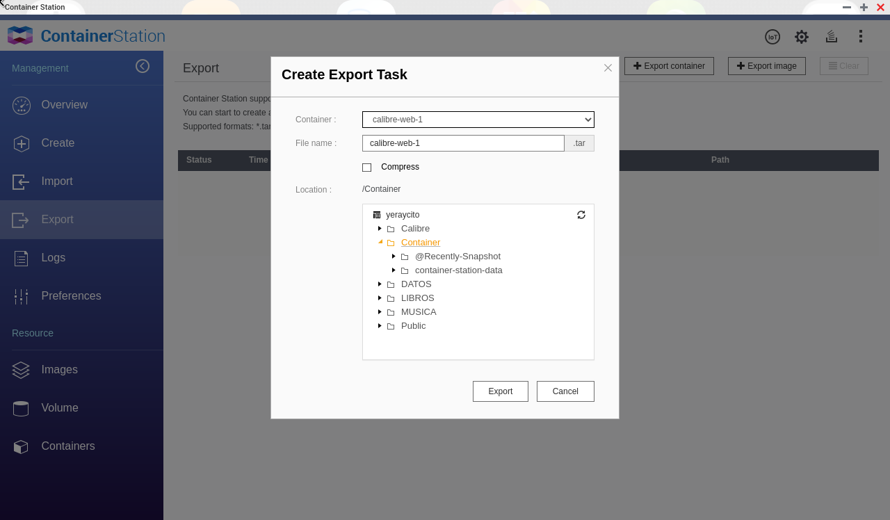Open the Container dropdown selector

[x=478, y=120]
